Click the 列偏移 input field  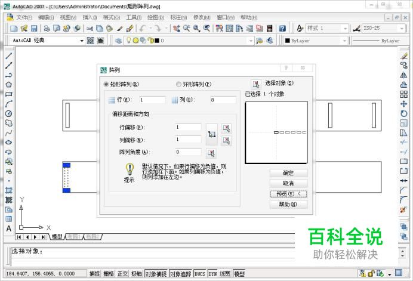tap(188, 139)
